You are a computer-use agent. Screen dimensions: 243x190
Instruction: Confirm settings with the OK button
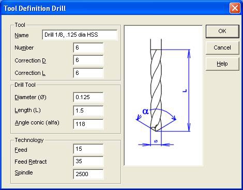click(222, 31)
